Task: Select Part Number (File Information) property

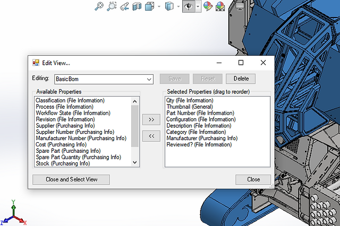Action: [x=200, y=113]
